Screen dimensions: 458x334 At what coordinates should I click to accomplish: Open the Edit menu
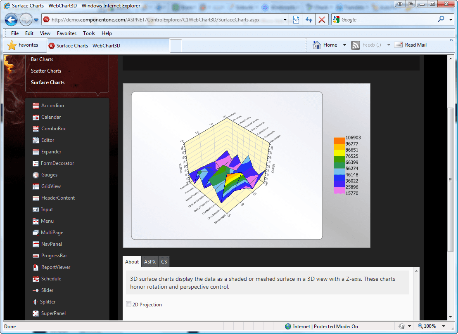29,33
